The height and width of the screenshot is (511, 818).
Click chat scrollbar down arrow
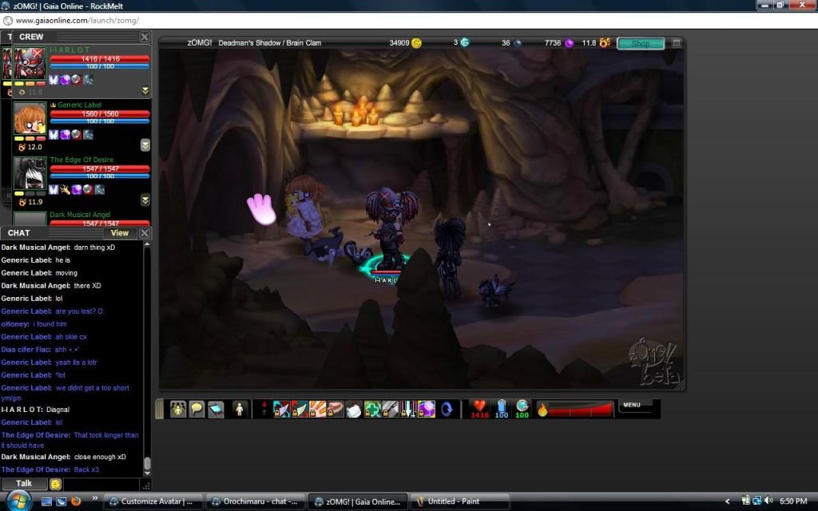pos(147,473)
